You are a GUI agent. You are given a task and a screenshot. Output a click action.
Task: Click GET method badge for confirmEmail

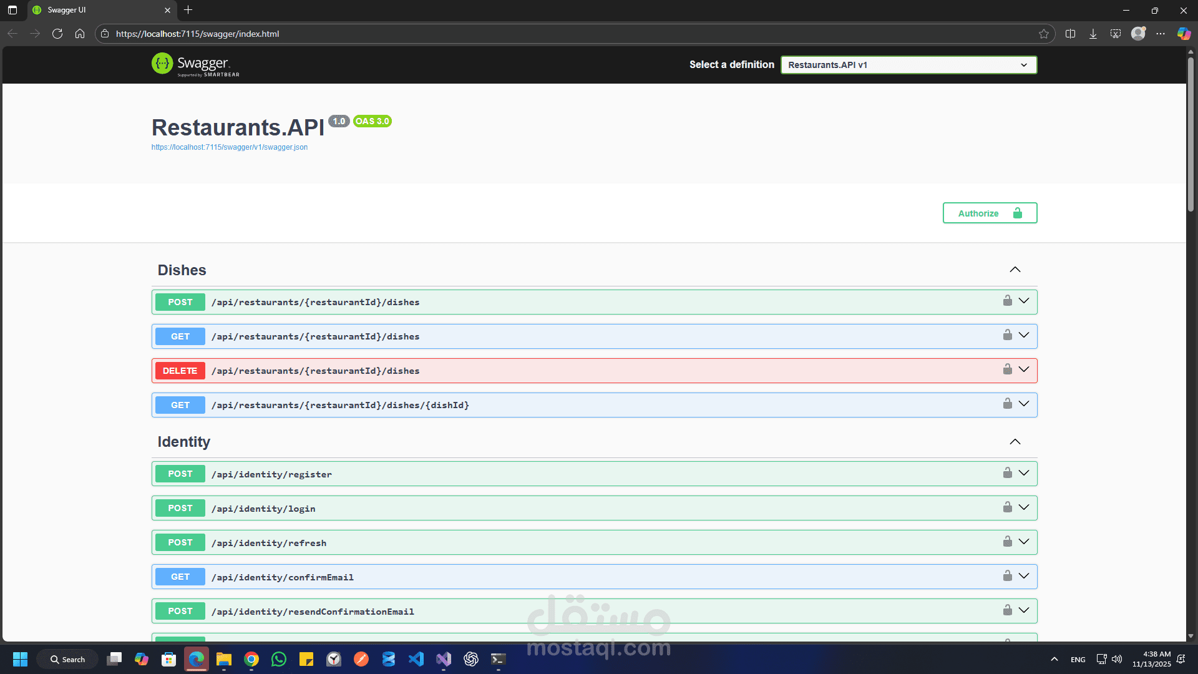[180, 577]
